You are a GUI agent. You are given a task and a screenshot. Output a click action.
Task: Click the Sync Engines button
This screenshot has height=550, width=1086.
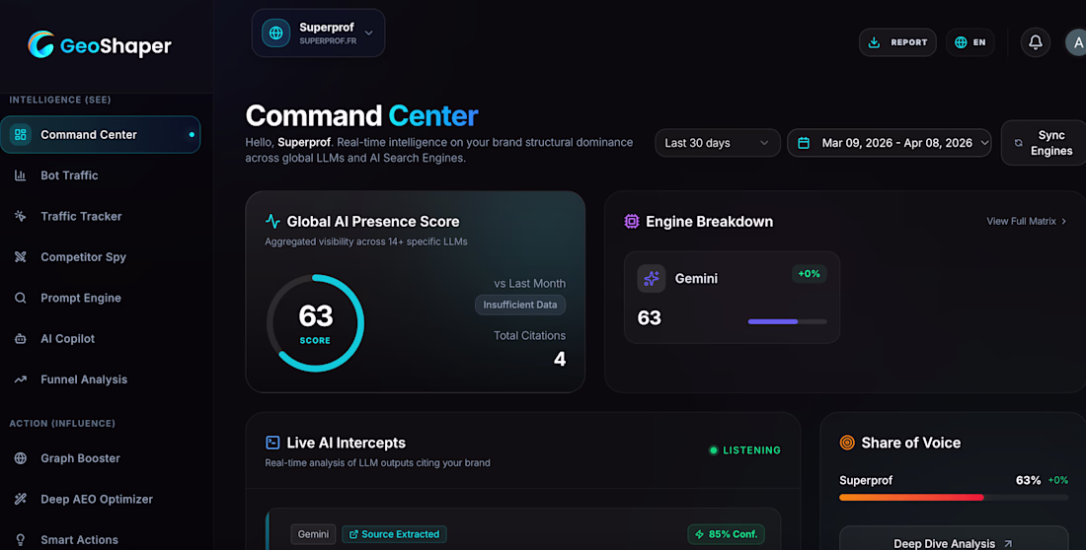pos(1044,143)
